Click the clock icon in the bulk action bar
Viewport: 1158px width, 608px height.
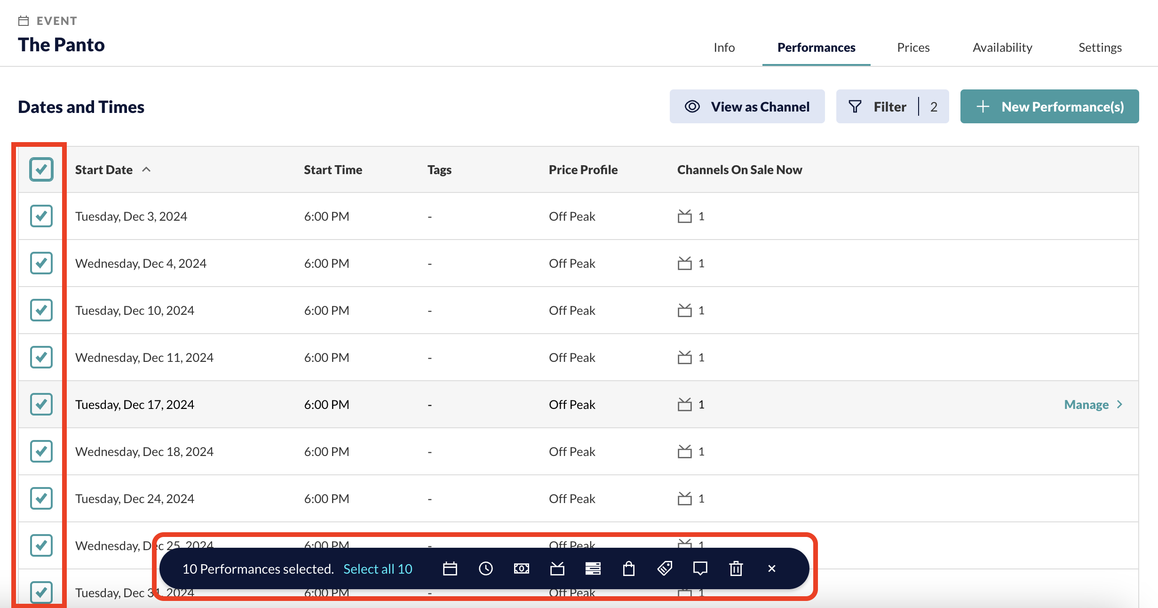tap(486, 568)
